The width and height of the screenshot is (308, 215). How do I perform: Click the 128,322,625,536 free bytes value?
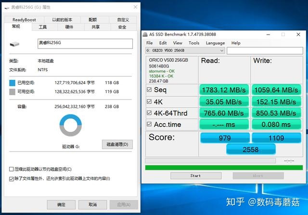coord(75,92)
